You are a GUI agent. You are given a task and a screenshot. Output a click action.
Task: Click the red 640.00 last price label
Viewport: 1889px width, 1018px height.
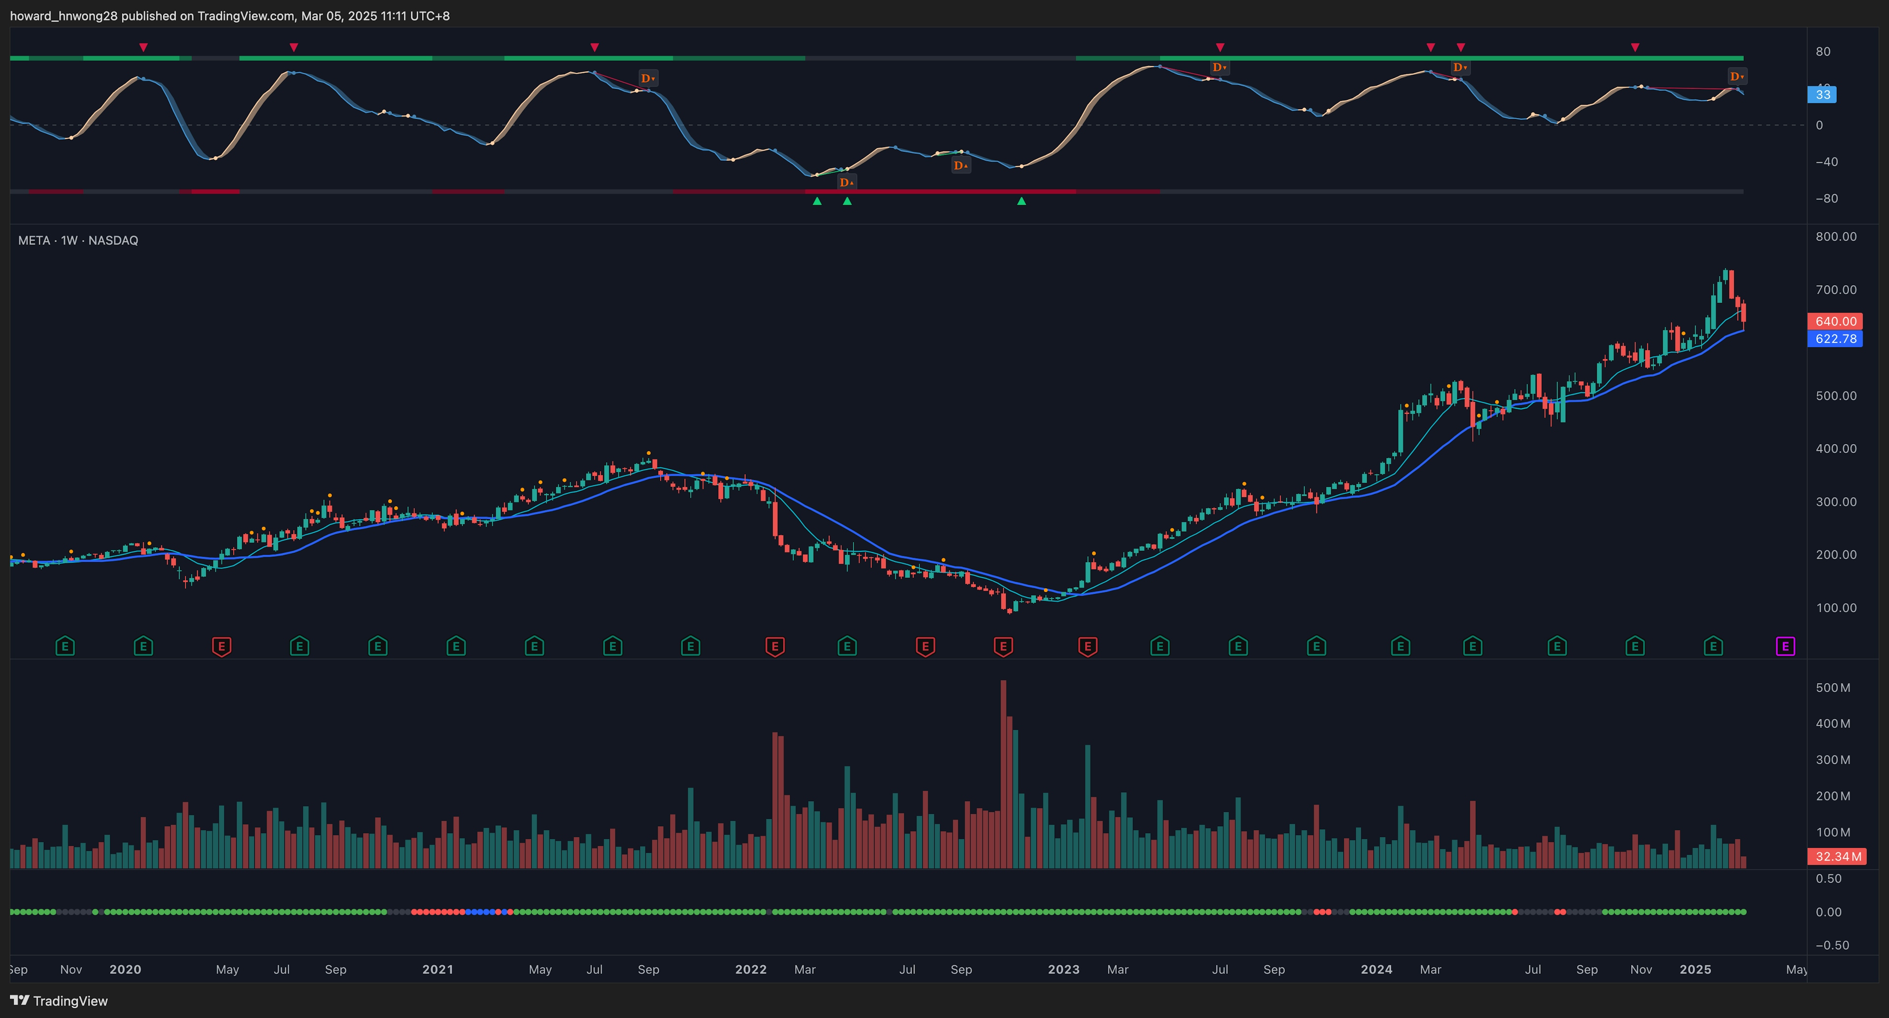(1835, 321)
